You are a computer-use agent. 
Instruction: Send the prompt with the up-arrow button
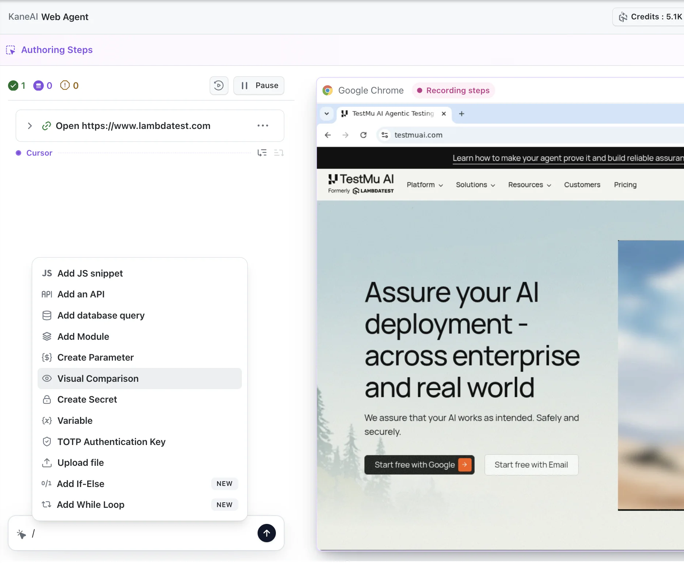267,533
